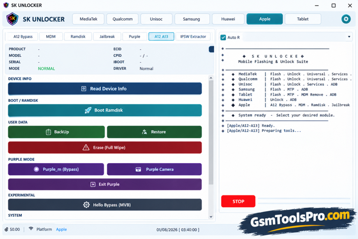Select the Apple tab
The height and width of the screenshot is (239, 358).
[265, 19]
